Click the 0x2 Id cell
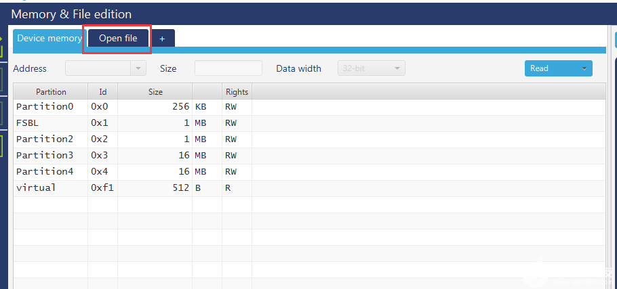Image resolution: width=617 pixels, height=289 pixels. (102, 139)
